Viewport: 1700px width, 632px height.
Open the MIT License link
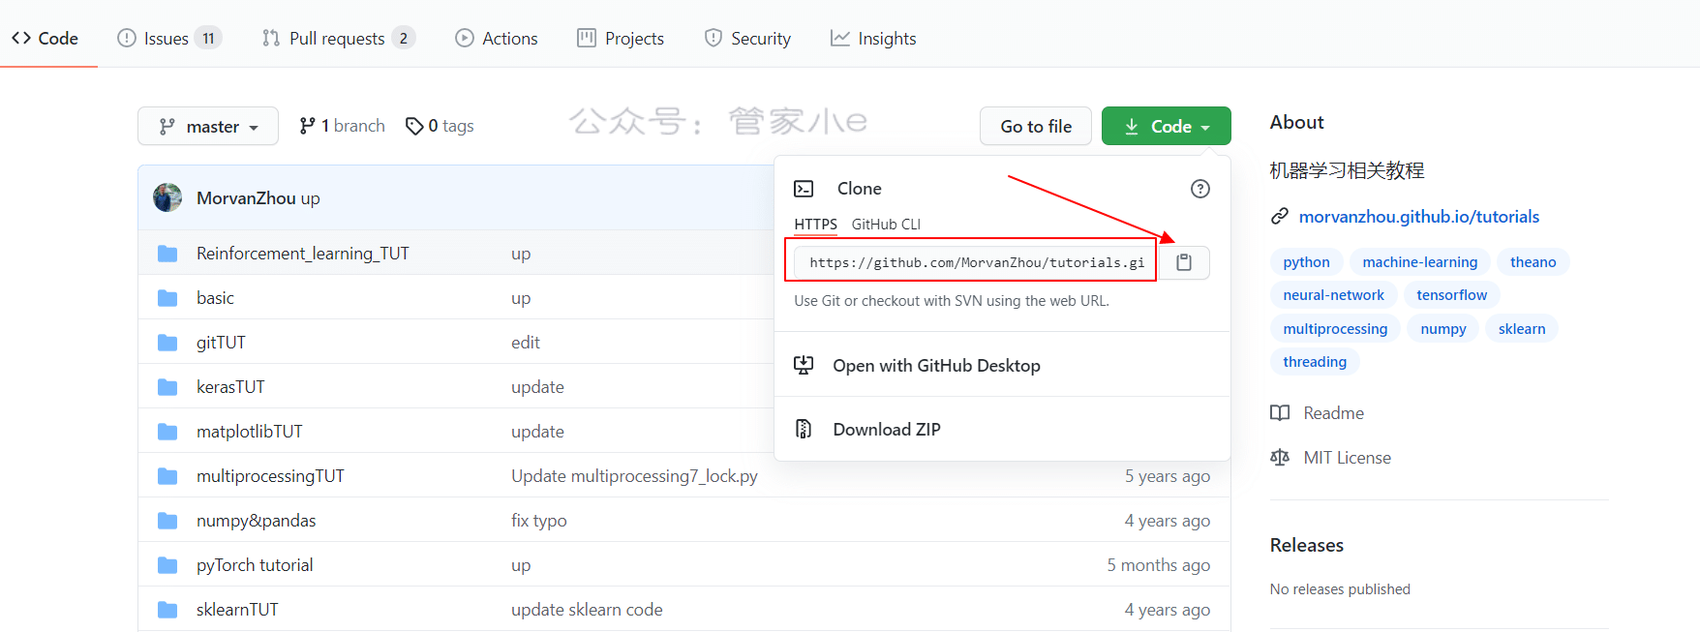pyautogui.click(x=1347, y=458)
